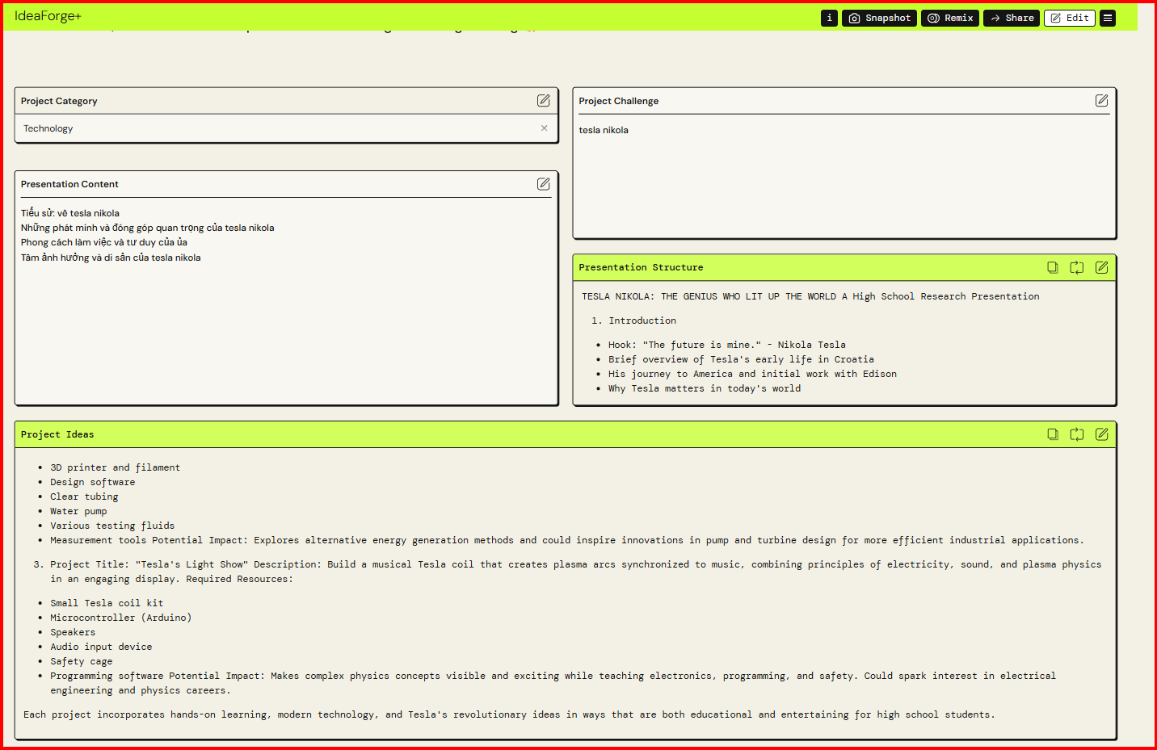The image size is (1157, 750).
Task: Click 'Why Tesla matters in today's world'
Action: pyautogui.click(x=705, y=388)
